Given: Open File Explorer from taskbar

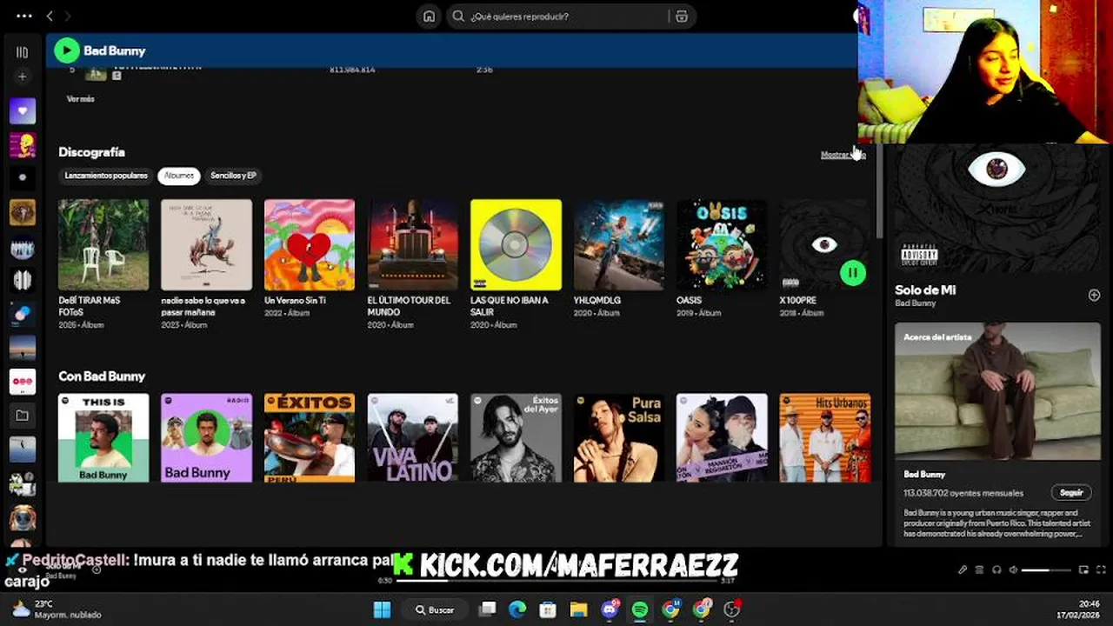Looking at the screenshot, I should [x=578, y=609].
